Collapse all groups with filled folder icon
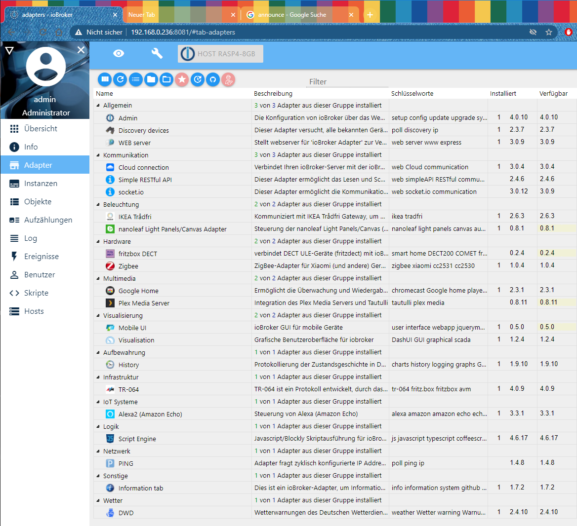 tap(151, 79)
